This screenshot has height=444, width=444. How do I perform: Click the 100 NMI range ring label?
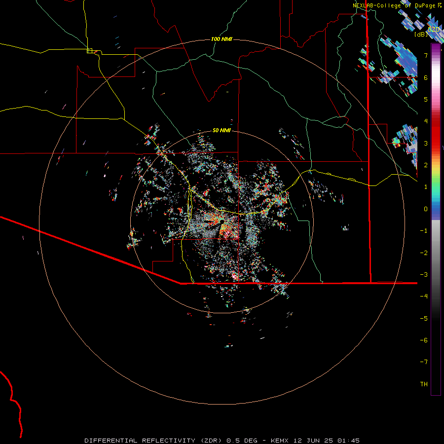pos(222,39)
